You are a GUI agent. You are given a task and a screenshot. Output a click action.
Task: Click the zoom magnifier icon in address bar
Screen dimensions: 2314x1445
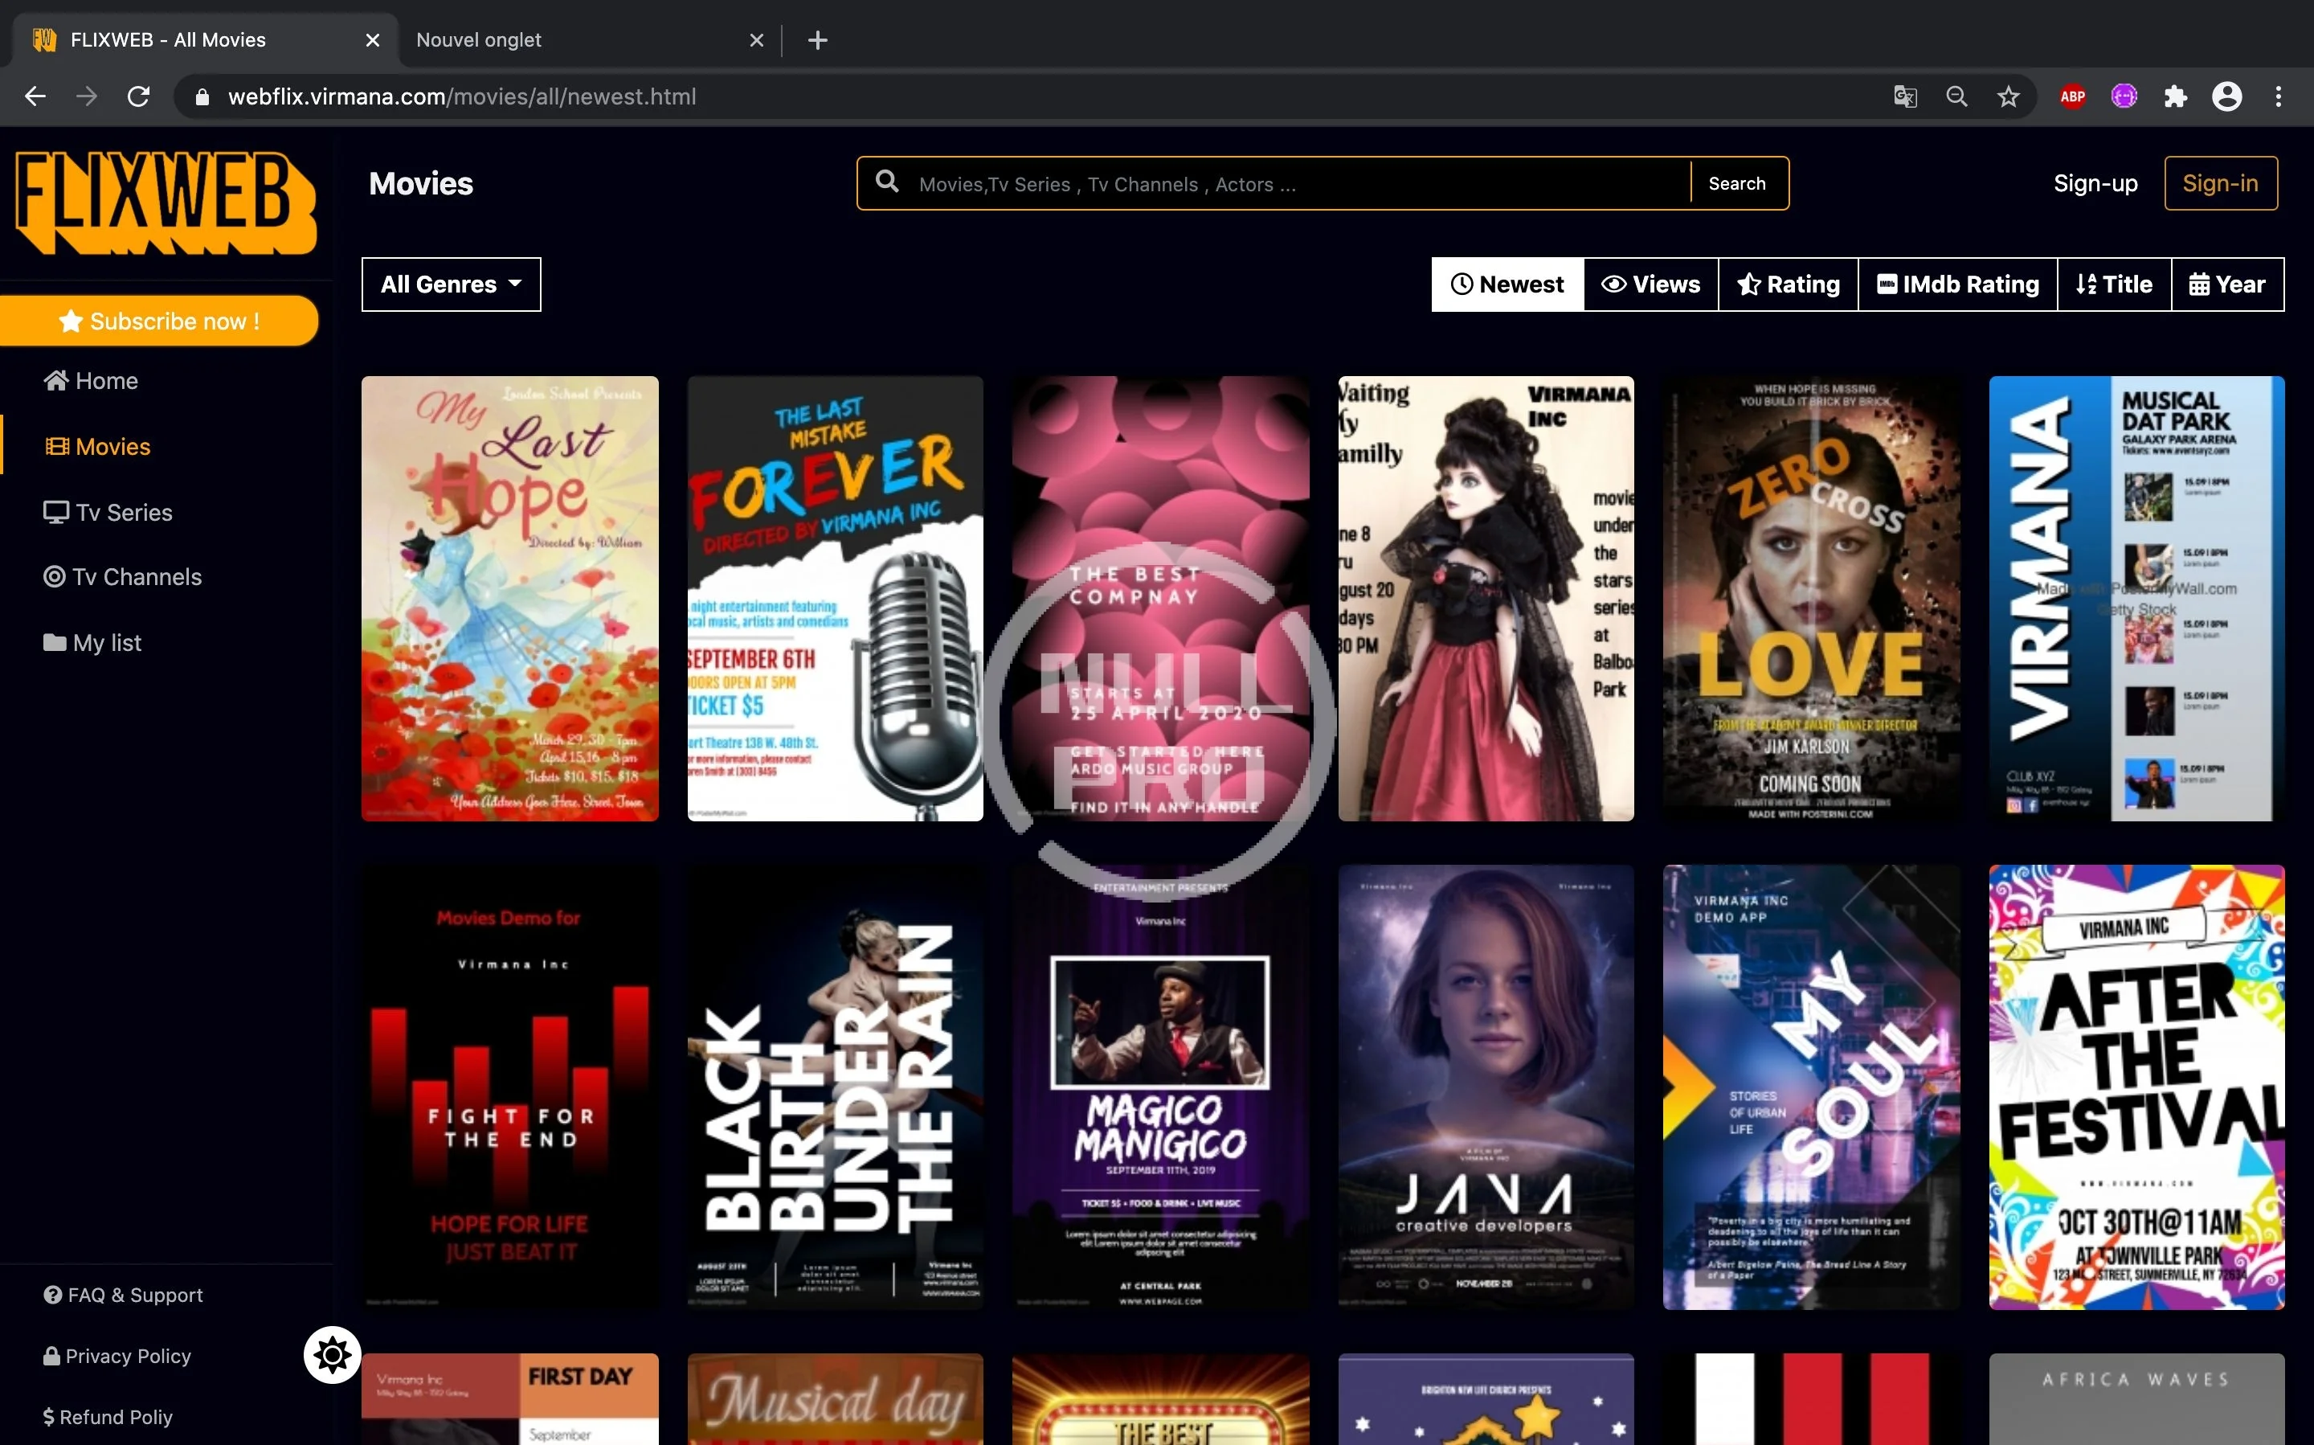[1956, 96]
